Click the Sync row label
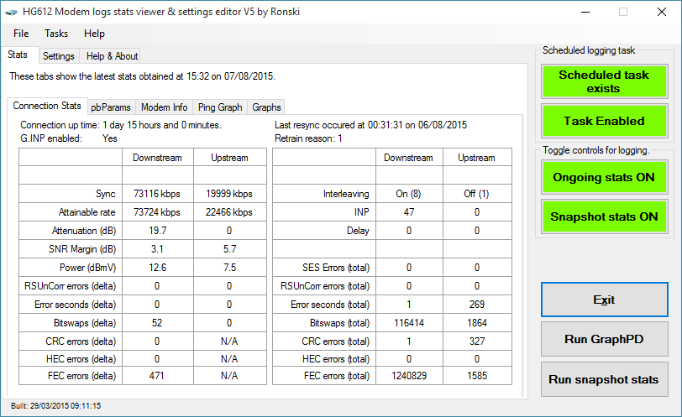The height and width of the screenshot is (417, 682). pos(106,194)
